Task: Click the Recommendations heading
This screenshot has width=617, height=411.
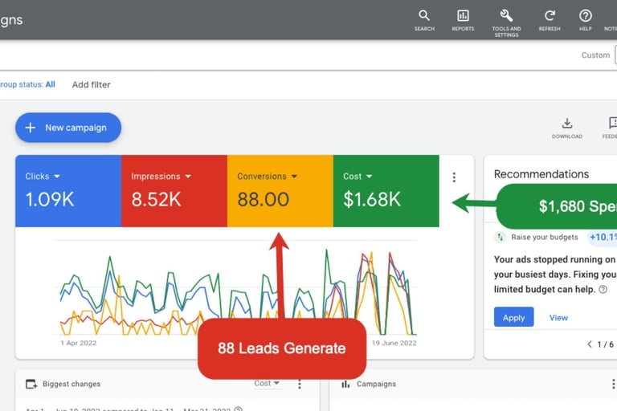Action: [x=541, y=174]
